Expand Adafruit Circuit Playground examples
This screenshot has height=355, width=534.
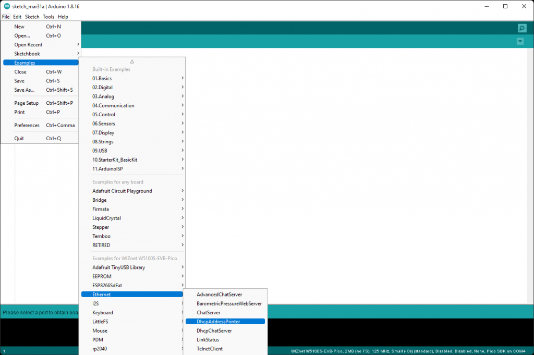point(133,191)
